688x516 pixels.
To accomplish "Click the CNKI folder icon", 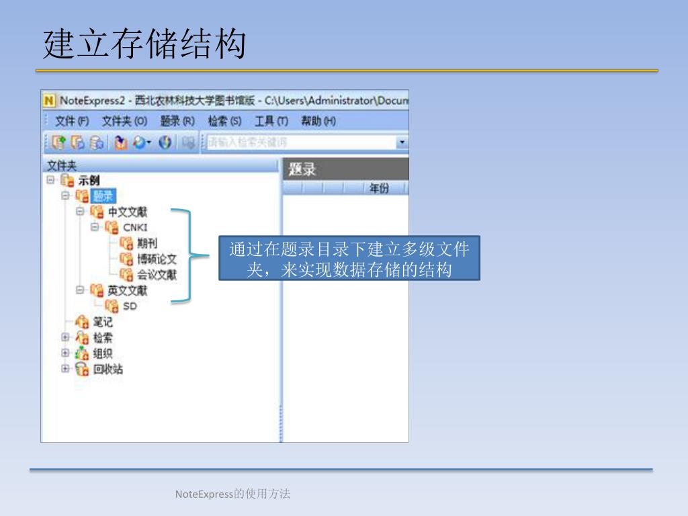I will point(112,227).
